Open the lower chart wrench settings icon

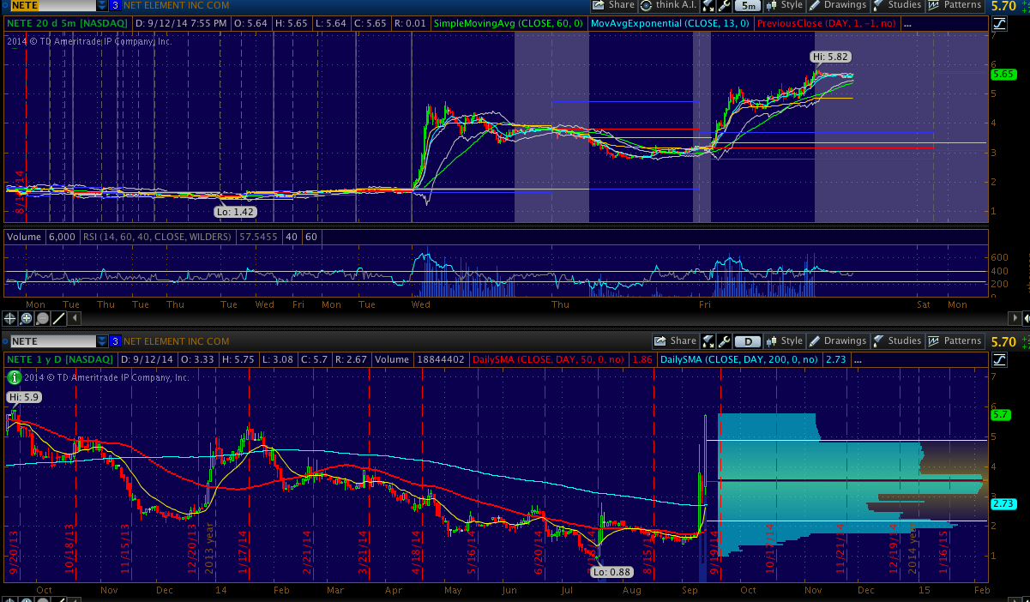(725, 340)
